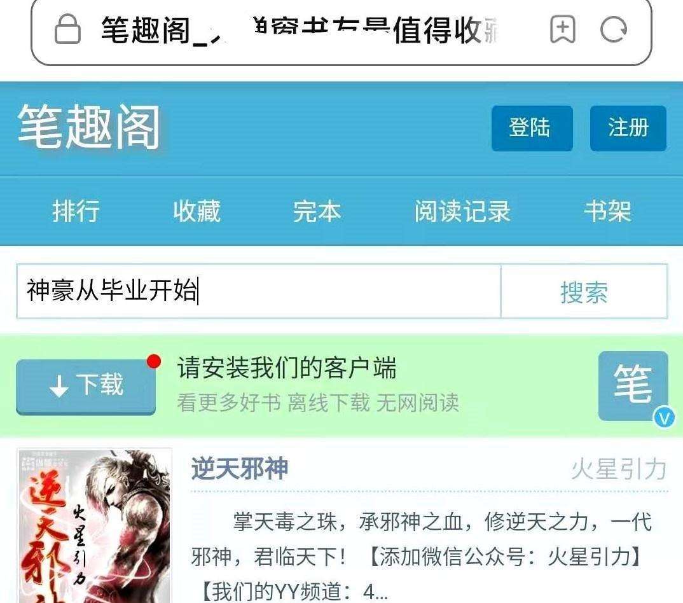Viewport: 683px width, 603px height.
Task: Open the 逆天邪神 title link
Action: (240, 469)
